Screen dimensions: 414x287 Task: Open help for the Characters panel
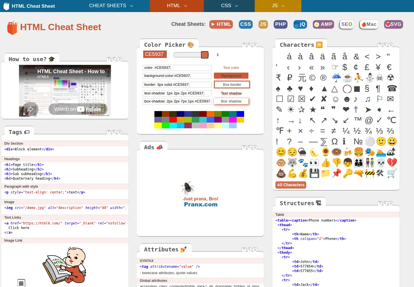coord(380,45)
